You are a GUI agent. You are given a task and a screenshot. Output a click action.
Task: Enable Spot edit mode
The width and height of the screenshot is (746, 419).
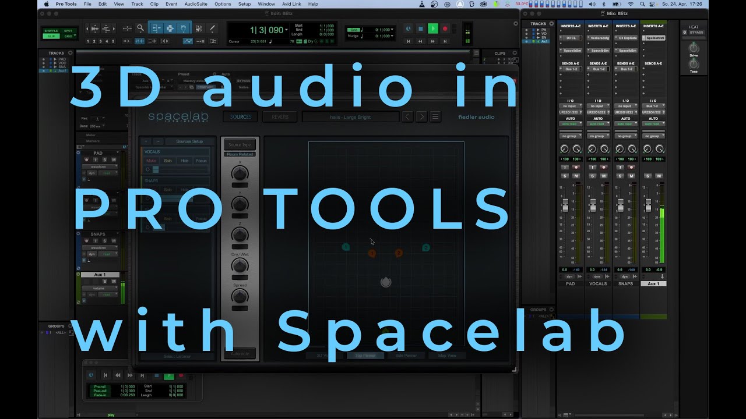[x=68, y=31]
